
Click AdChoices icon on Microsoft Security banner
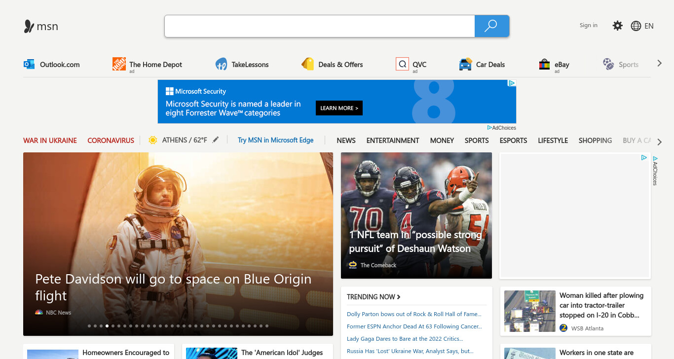click(512, 83)
